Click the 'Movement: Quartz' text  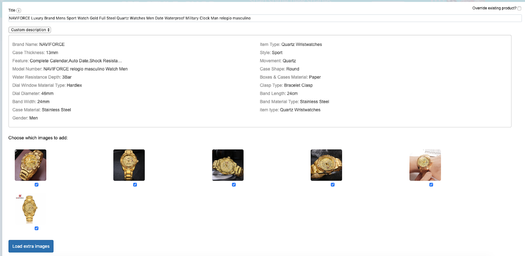click(x=278, y=61)
